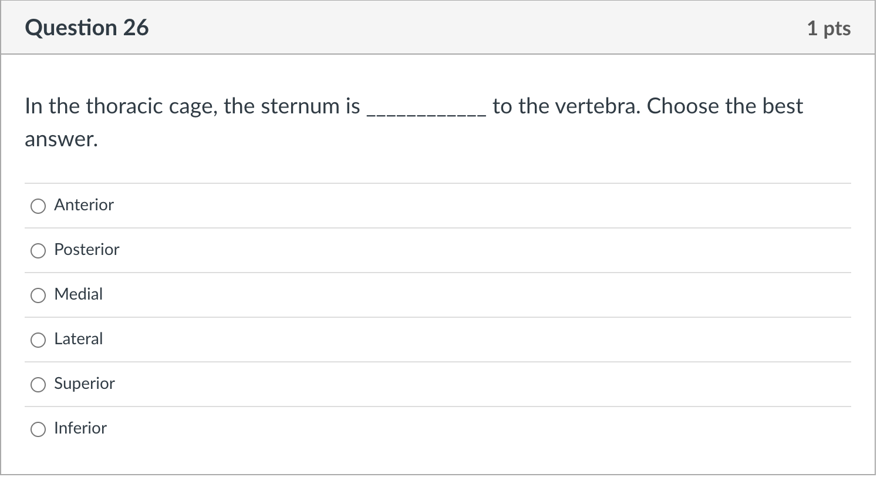Viewport: 877px width, 477px height.
Task: Select the Medial radio button
Action: click(38, 295)
